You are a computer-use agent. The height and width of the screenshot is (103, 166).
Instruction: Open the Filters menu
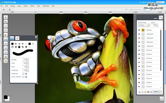pyautogui.click(x=32, y=6)
